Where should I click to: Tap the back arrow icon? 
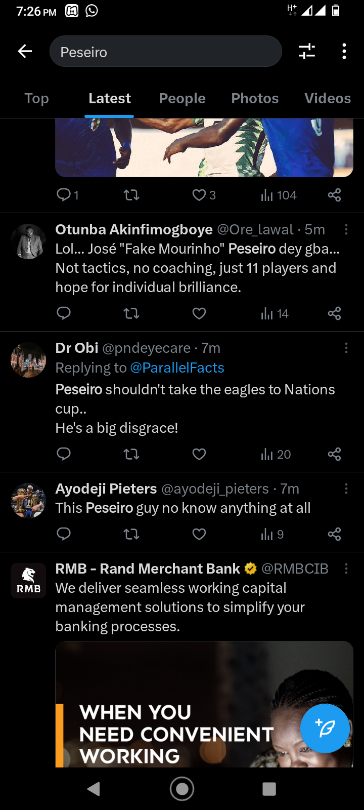coord(25,51)
